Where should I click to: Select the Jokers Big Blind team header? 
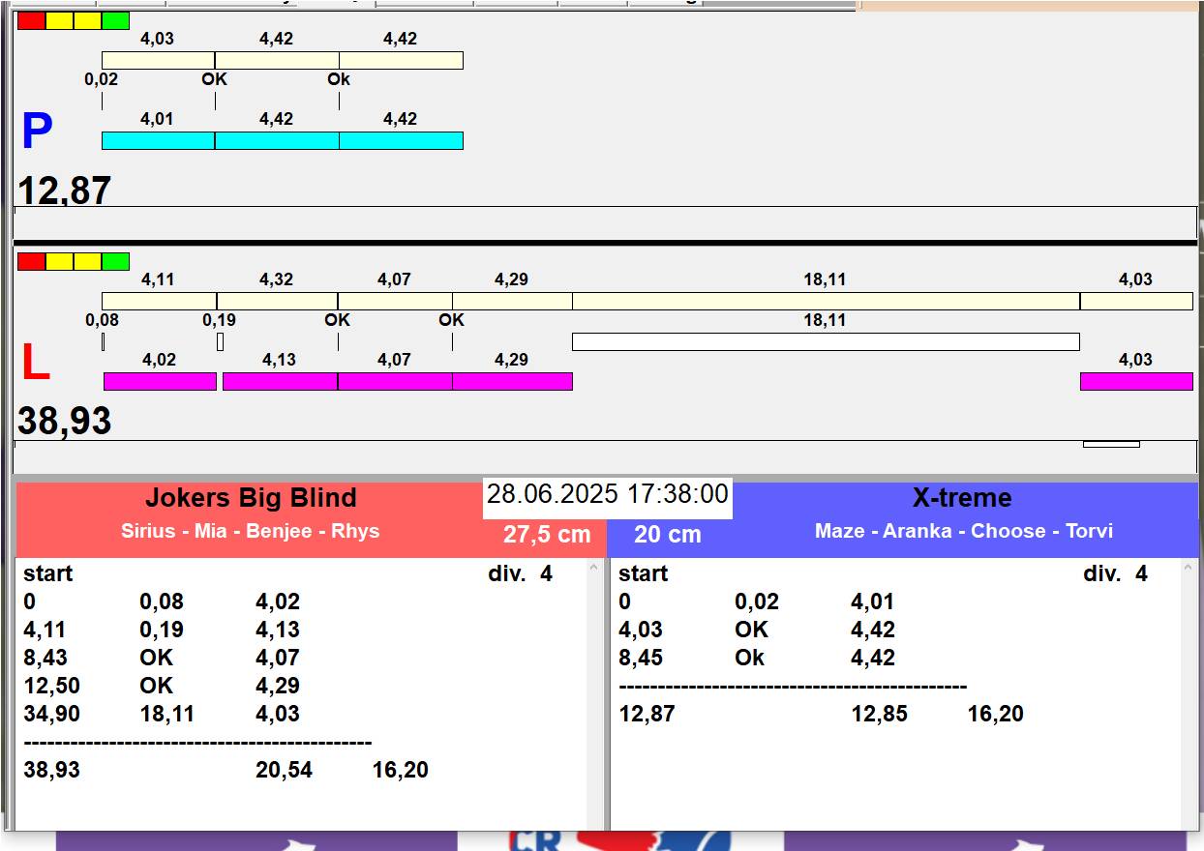(251, 499)
